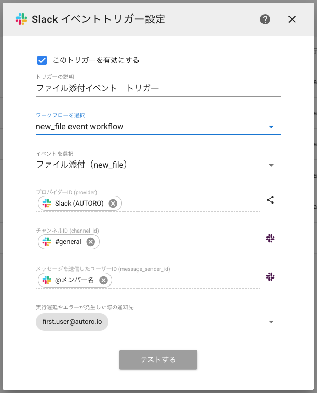
Task: Click Slack logo inside @メンバー名 chip
Action: coord(47,280)
